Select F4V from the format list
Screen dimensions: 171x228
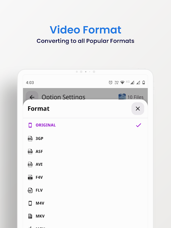(x=39, y=177)
